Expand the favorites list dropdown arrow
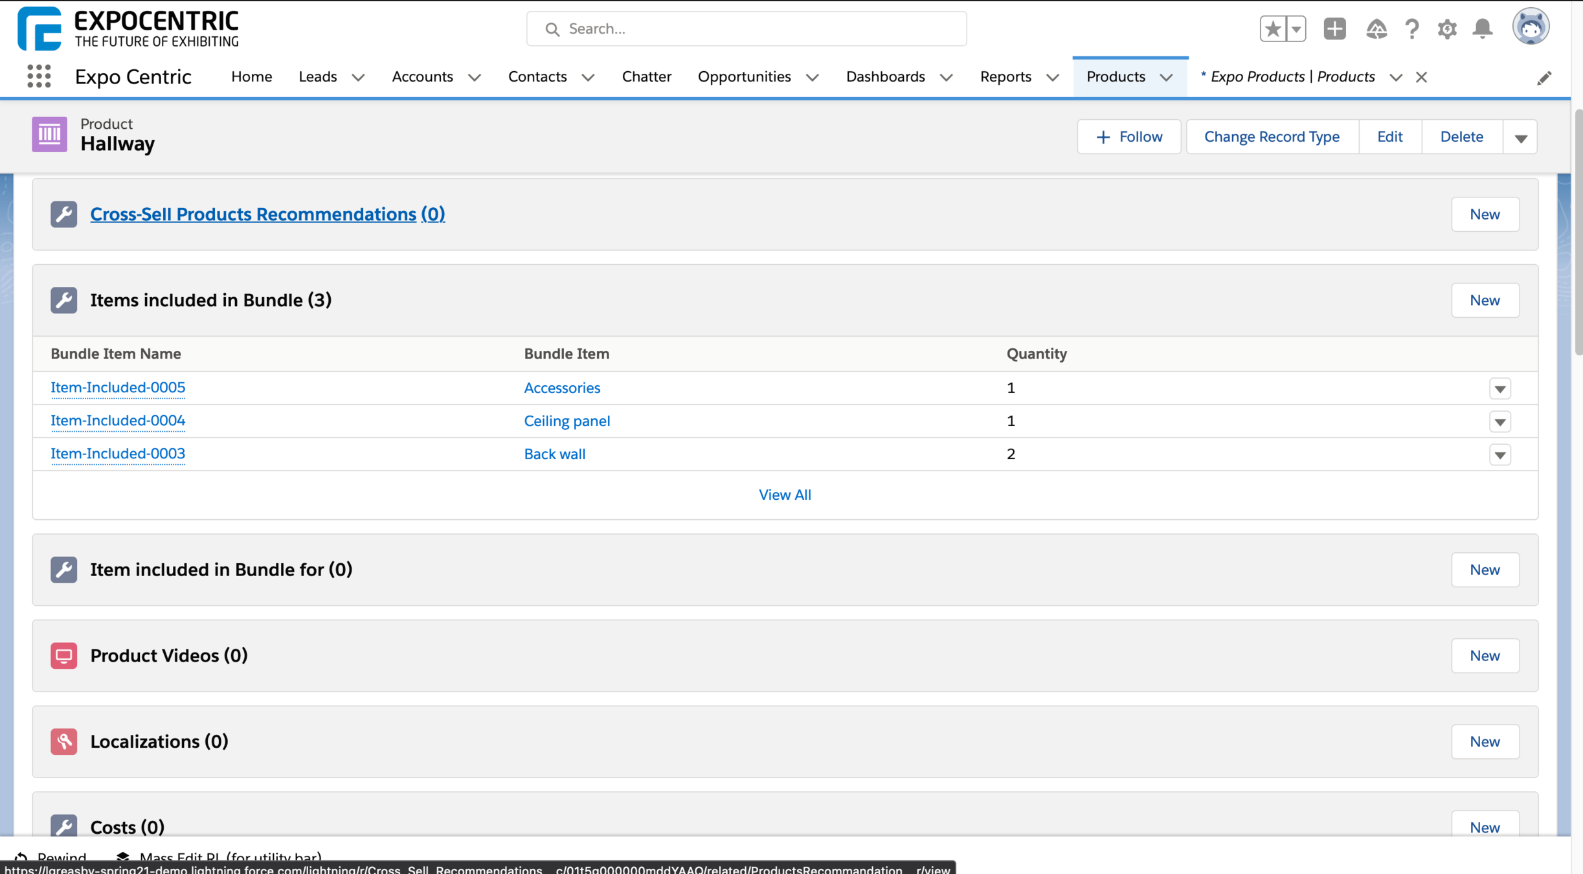This screenshot has width=1583, height=874. click(1296, 28)
